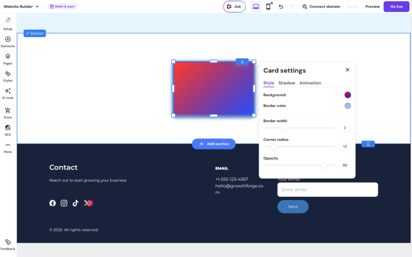Switch to the Animation tab
This screenshot has width=412, height=257.
pos(310,83)
